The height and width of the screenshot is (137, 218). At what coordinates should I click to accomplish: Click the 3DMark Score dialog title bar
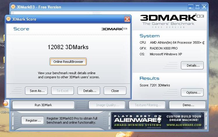pos(68,19)
